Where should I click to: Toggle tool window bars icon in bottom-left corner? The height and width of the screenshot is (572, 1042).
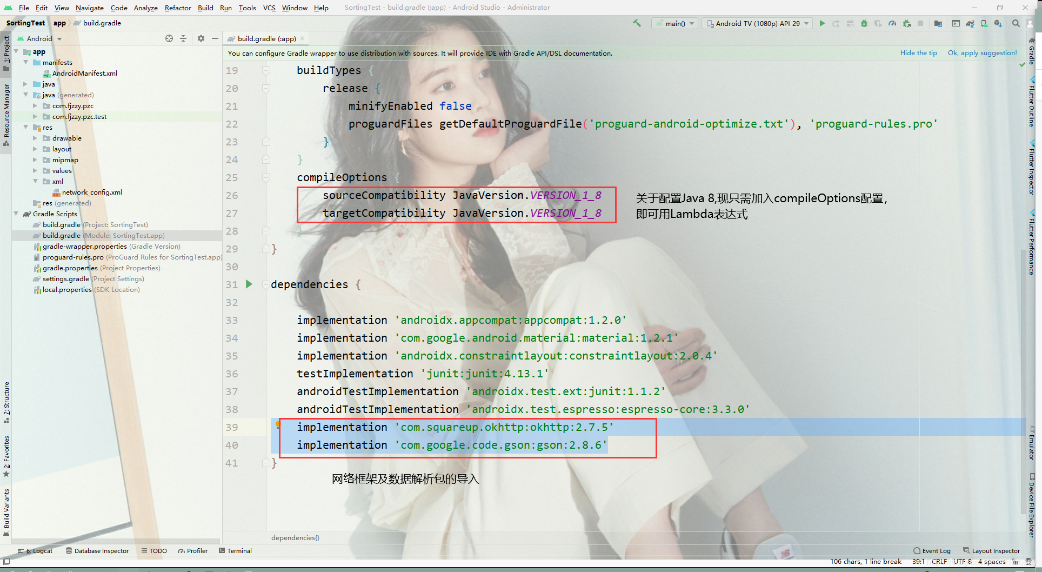pyautogui.click(x=6, y=562)
